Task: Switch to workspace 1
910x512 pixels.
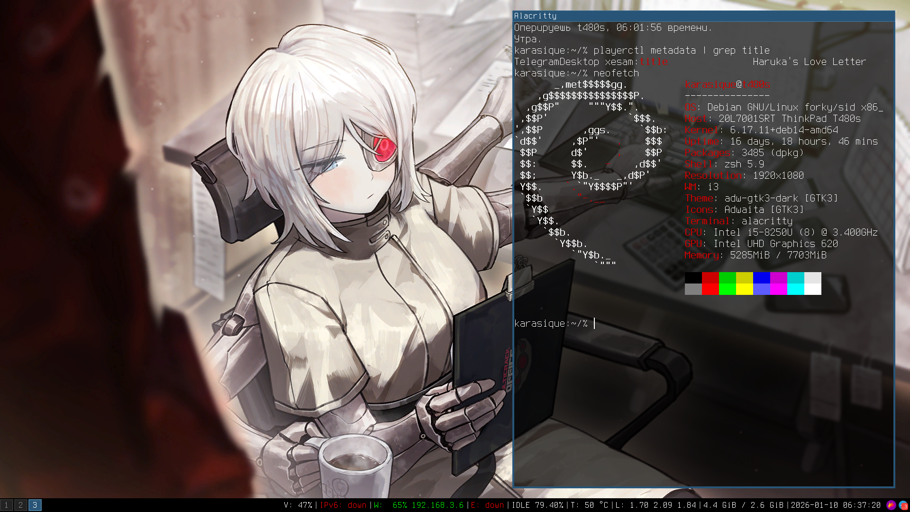Action: click(x=7, y=505)
